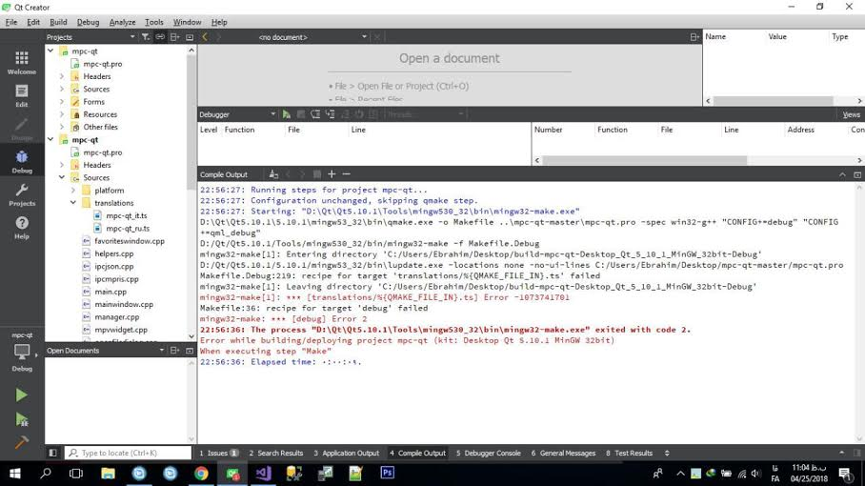
Task: Collapse translations folder
Action: (x=72, y=203)
